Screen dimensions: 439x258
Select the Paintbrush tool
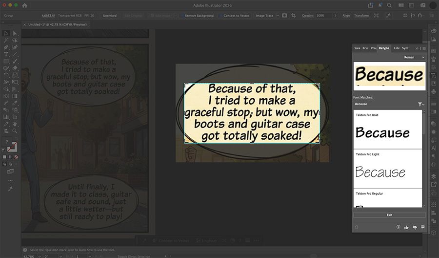click(x=15, y=61)
